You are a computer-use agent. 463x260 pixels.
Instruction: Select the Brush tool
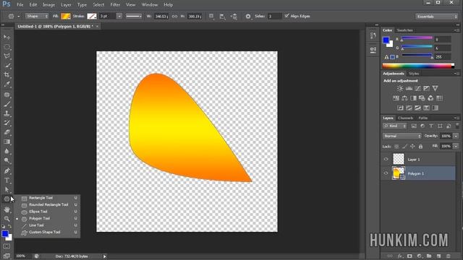(x=7, y=104)
